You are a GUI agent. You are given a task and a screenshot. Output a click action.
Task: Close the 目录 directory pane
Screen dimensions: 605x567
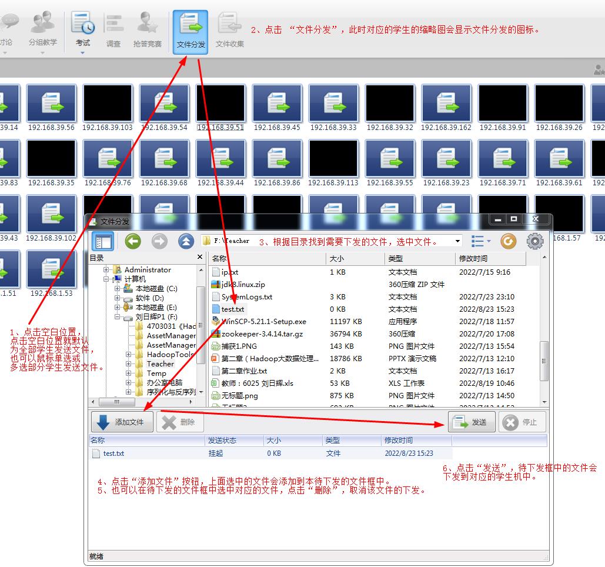click(200, 257)
